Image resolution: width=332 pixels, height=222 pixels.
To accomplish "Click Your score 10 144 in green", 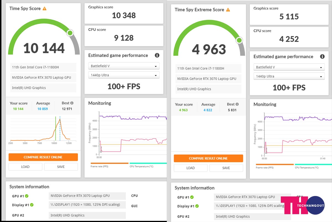I will (18, 109).
